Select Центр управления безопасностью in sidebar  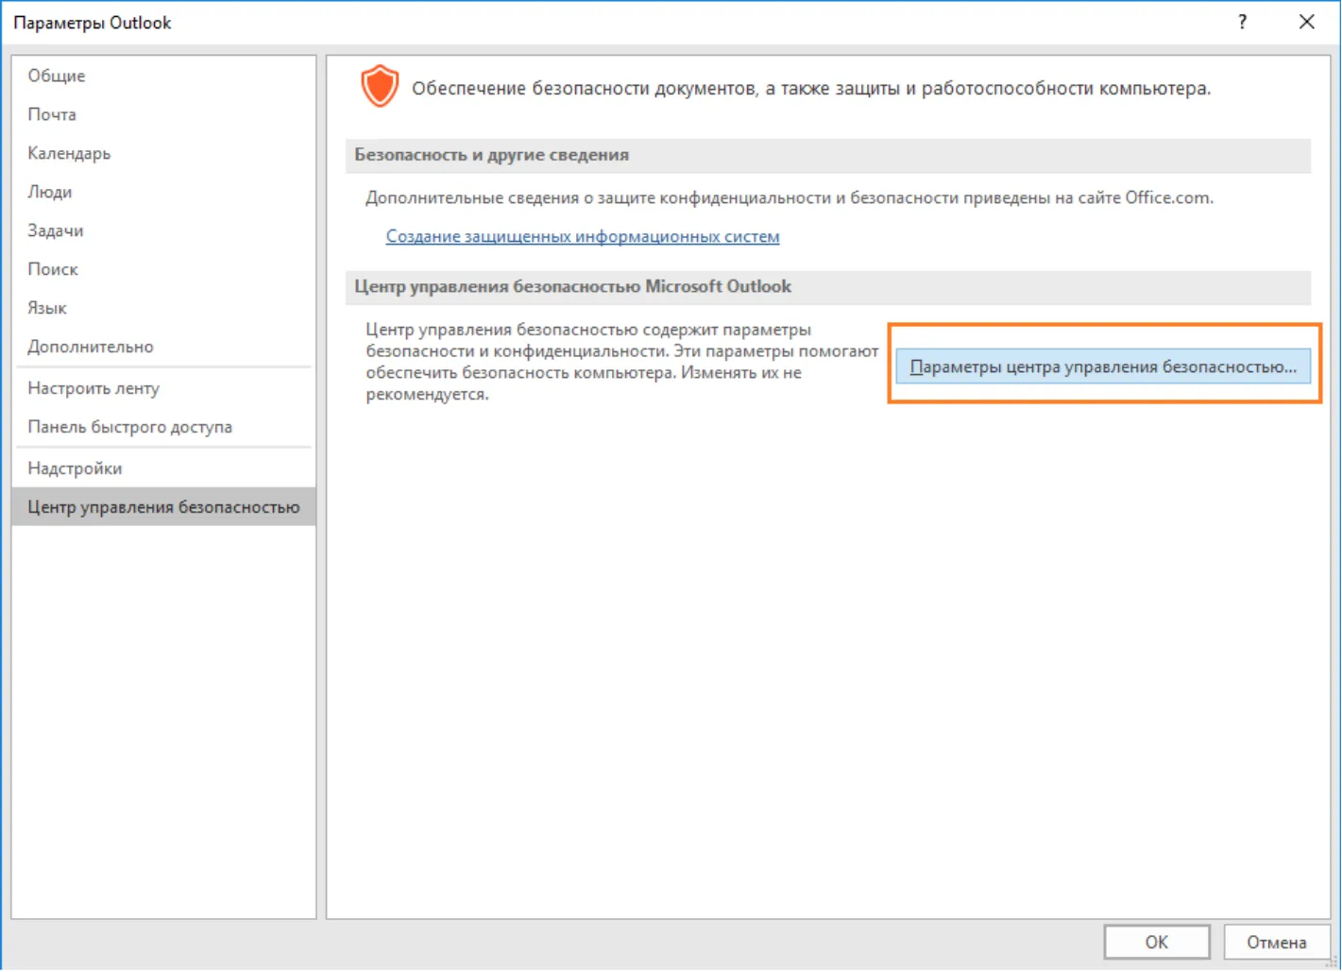coord(163,507)
